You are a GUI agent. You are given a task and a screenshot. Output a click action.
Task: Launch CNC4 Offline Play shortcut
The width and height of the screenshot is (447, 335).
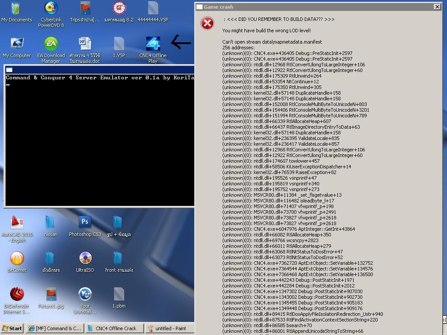[x=153, y=50]
